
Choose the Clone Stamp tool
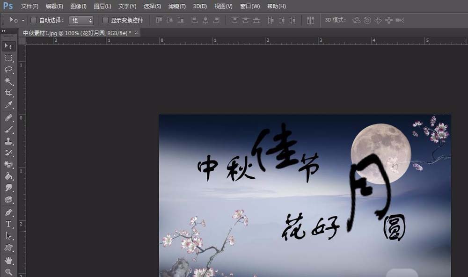point(8,140)
